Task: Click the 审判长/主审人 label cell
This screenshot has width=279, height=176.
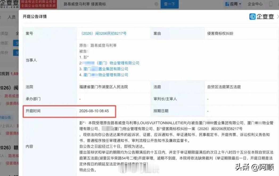Action: pyautogui.click(x=177, y=99)
